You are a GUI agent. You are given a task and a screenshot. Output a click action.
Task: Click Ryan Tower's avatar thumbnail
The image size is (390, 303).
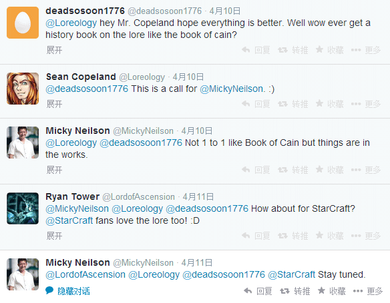click(23, 208)
